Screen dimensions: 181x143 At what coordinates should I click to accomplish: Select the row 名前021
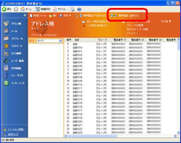point(121,125)
